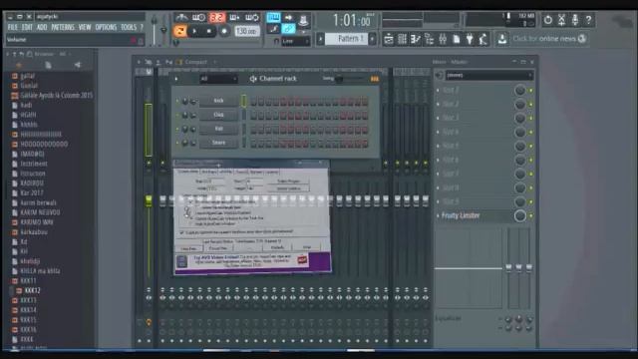Click the browser files page icon
The height and width of the screenshot is (359, 638).
pyautogui.click(x=48, y=65)
